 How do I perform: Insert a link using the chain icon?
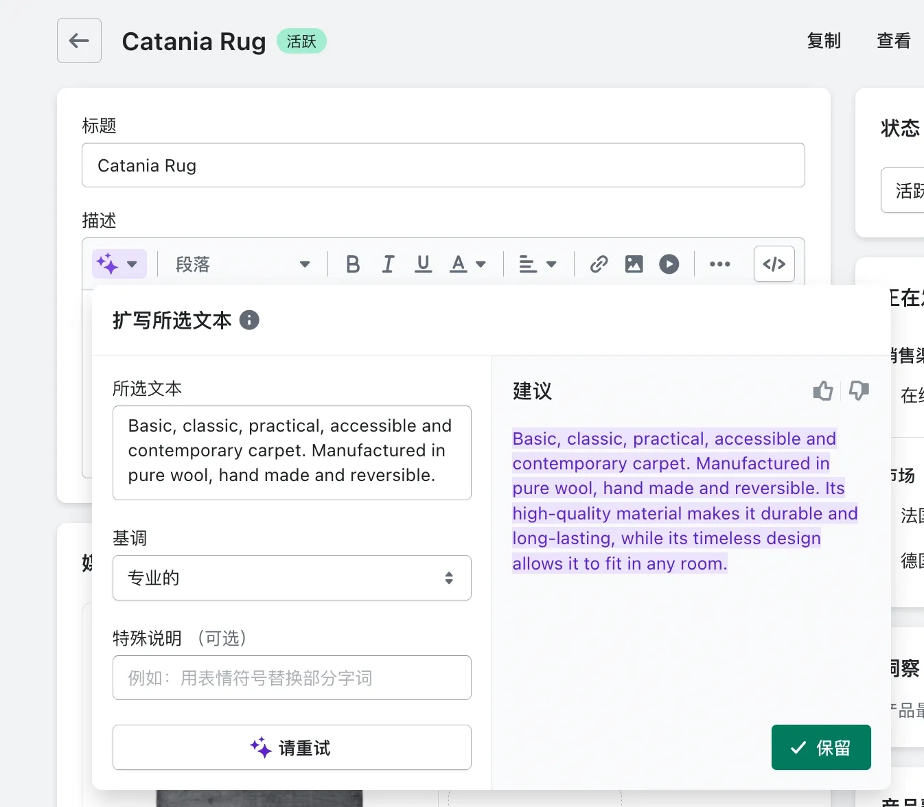[598, 264]
